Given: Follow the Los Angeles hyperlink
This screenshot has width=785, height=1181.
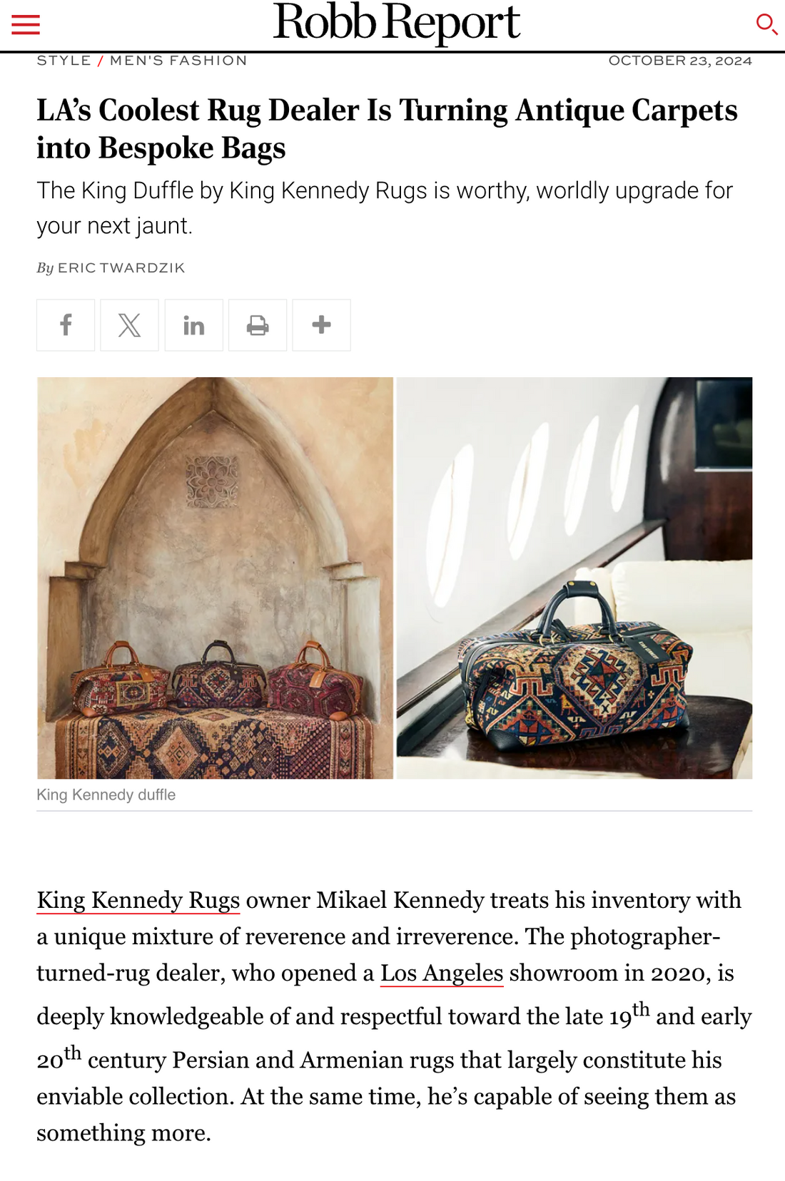Looking at the screenshot, I should click(442, 973).
